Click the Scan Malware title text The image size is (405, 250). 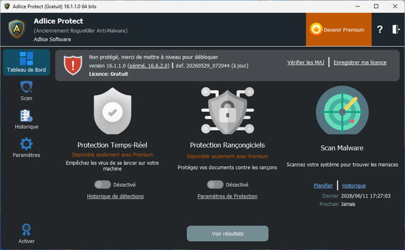pos(342,148)
